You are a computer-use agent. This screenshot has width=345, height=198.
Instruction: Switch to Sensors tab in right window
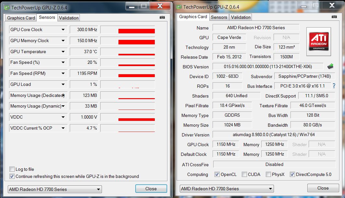tap(219, 17)
